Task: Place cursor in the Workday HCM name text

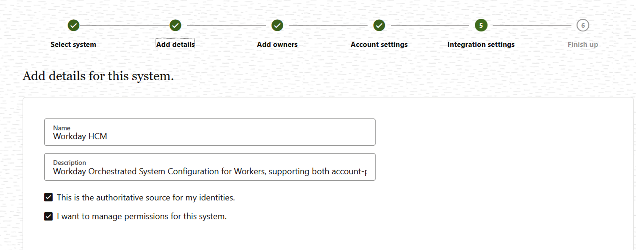Action: 80,136
